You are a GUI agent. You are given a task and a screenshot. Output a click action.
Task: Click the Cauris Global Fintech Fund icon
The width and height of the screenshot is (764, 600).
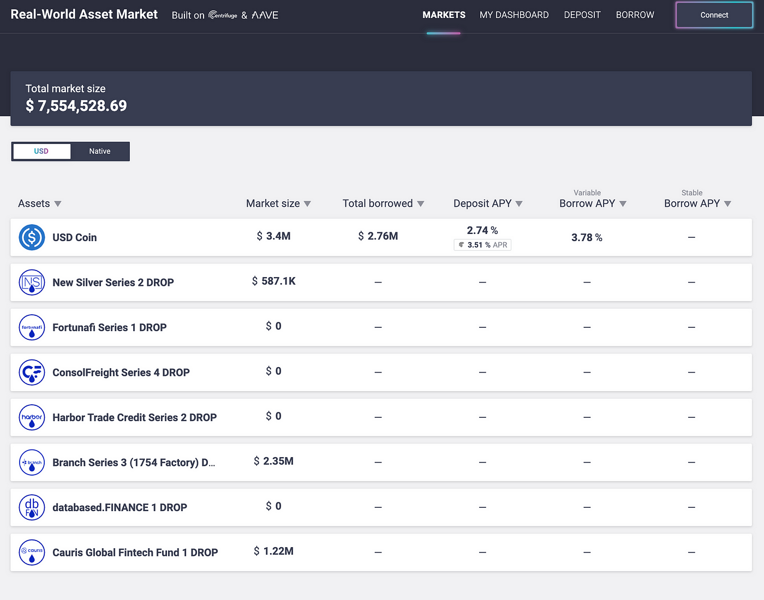point(32,553)
